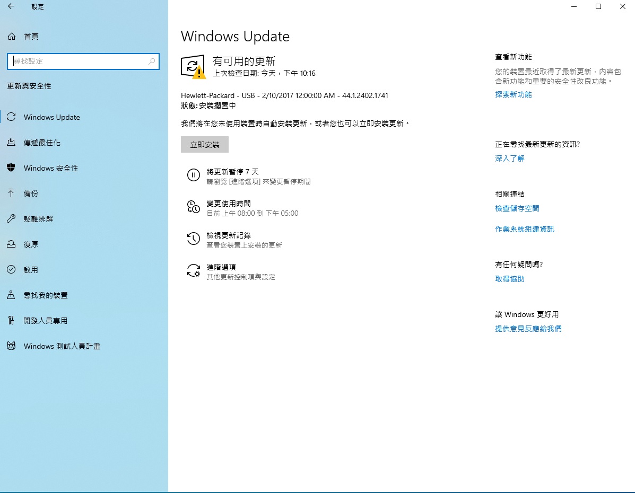Open 開發人員專用 settings page
635x493 pixels.
pos(45,321)
